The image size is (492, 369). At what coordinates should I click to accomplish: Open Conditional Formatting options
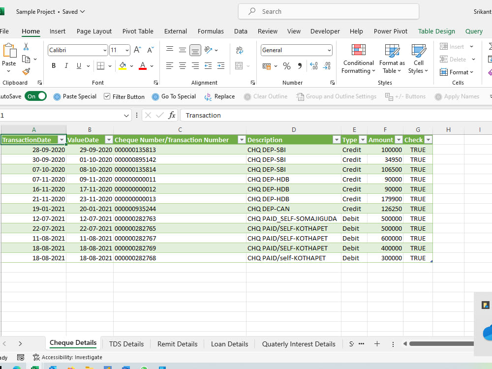(x=358, y=59)
